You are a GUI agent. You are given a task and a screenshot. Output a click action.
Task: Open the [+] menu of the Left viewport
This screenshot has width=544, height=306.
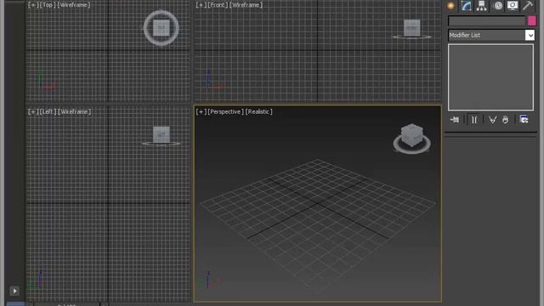[x=33, y=111]
